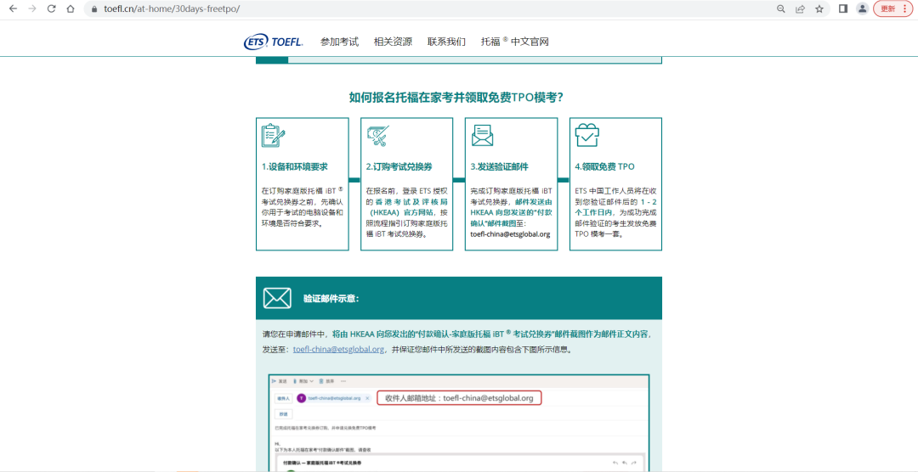
Task: Open the 参加考试 menu
Action: point(339,42)
